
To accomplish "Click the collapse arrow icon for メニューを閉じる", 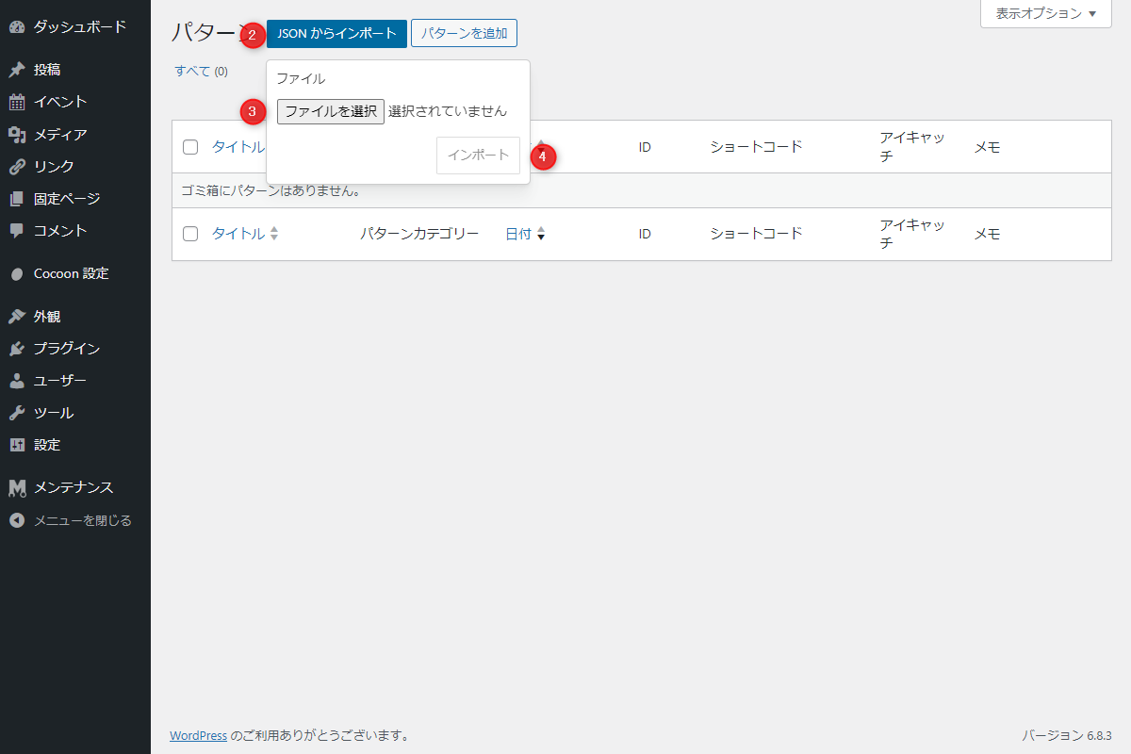I will click(17, 520).
